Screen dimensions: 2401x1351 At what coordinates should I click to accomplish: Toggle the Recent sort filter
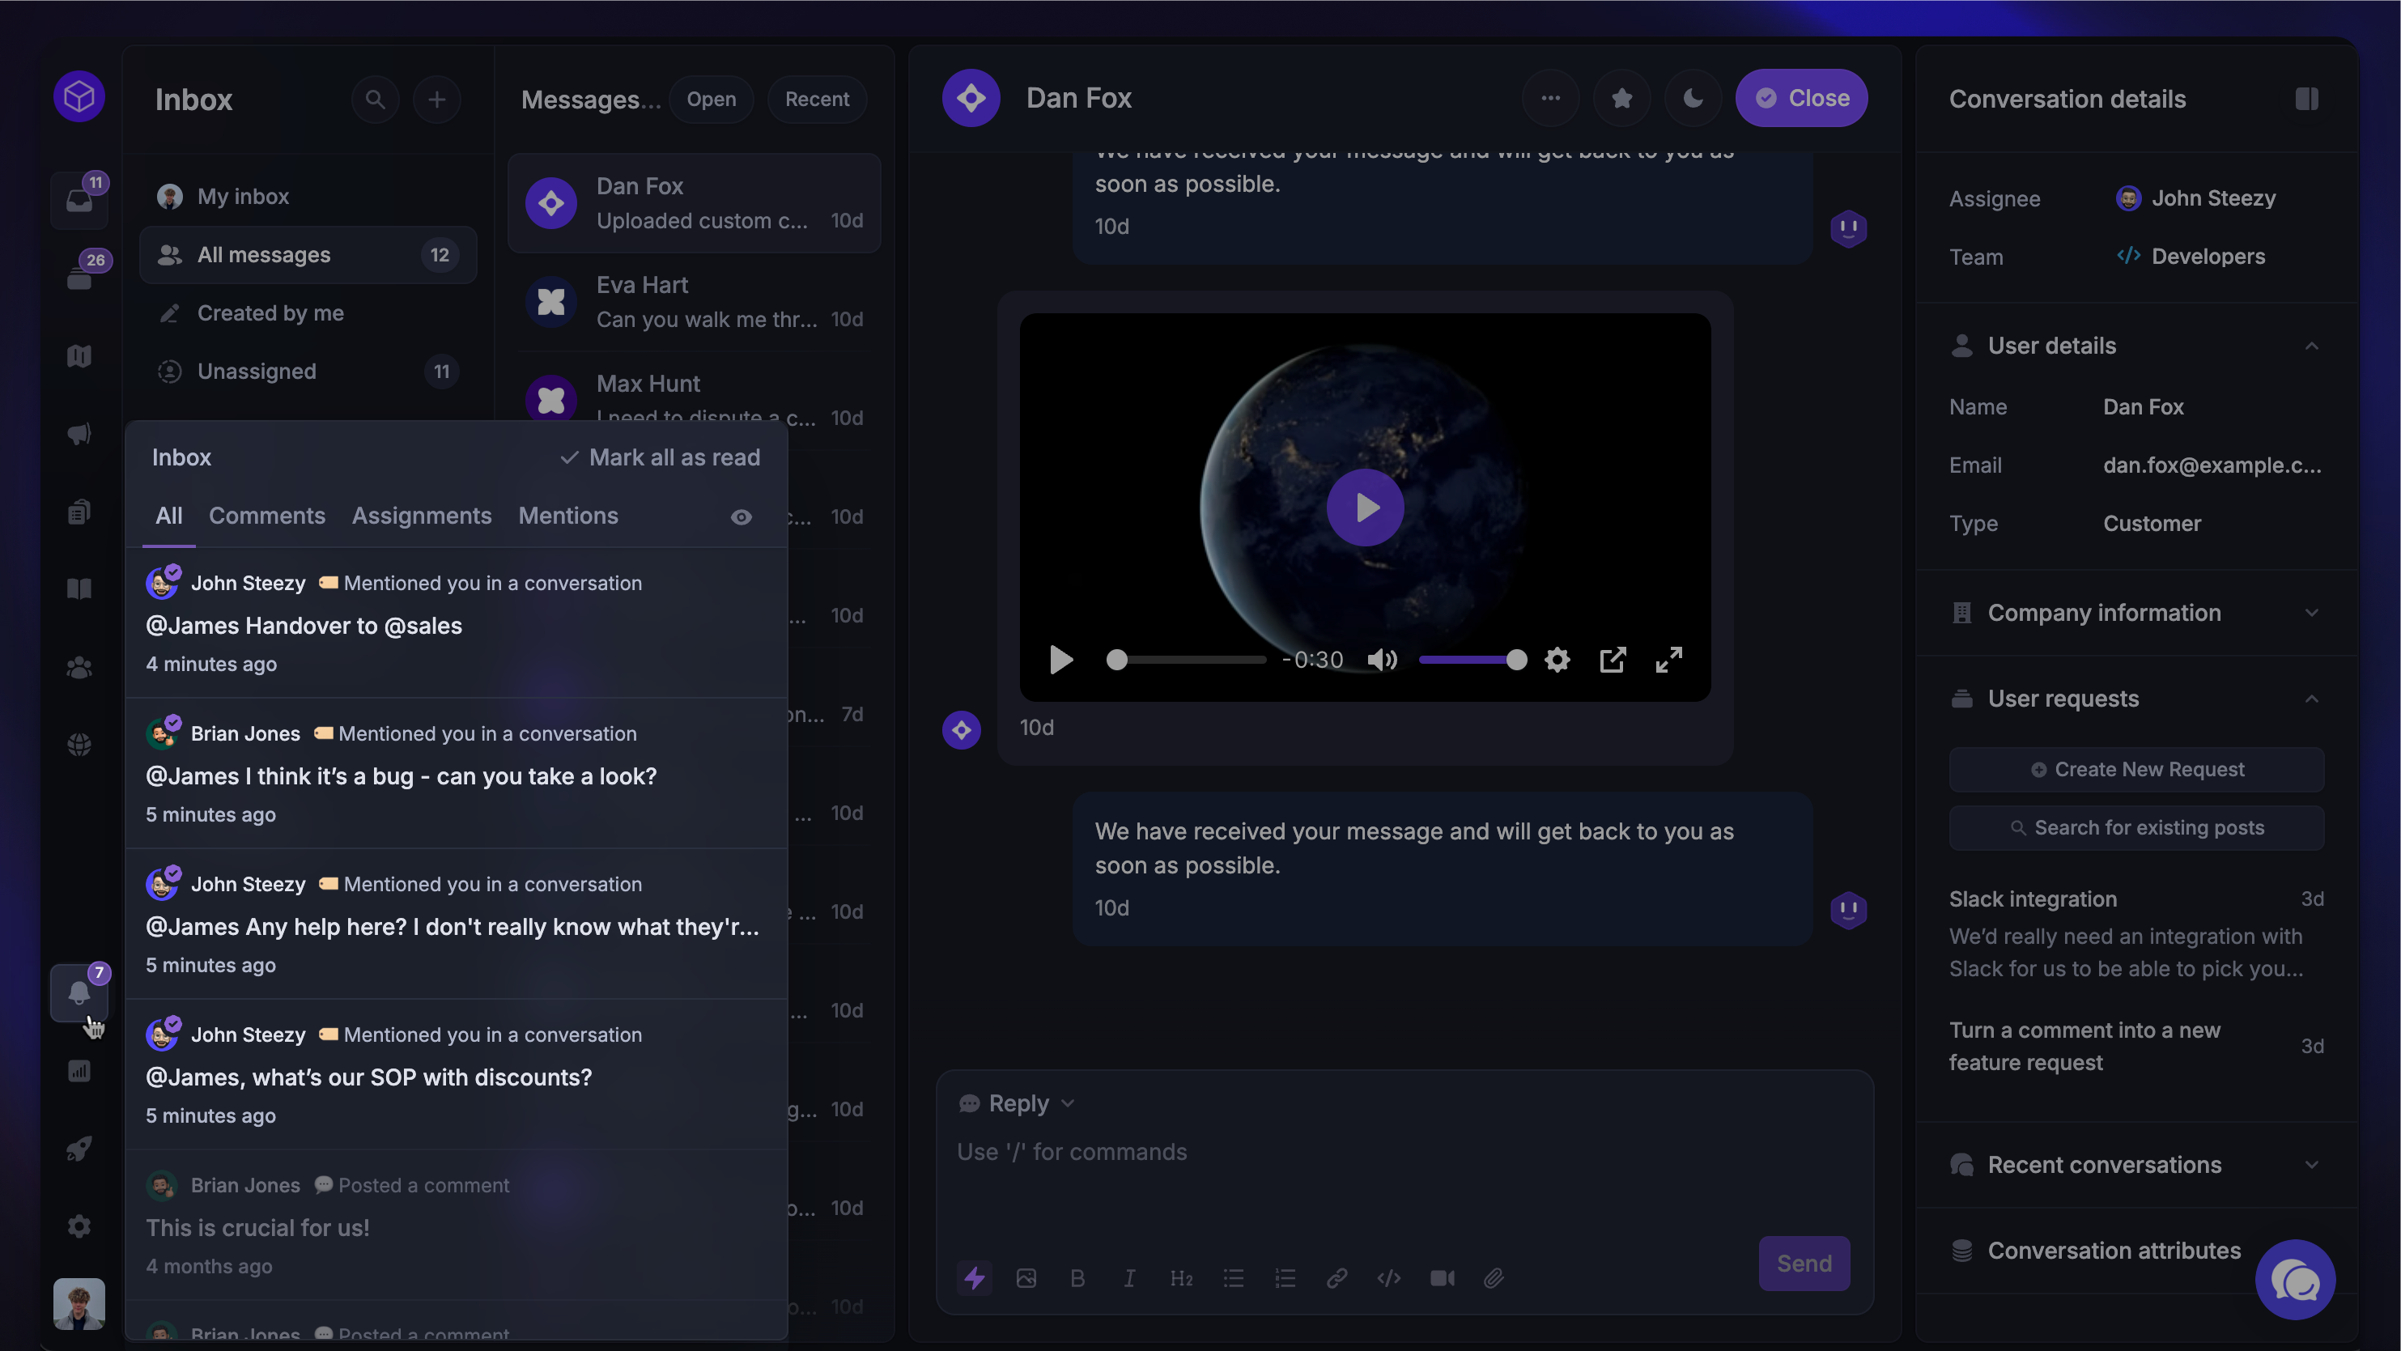click(817, 99)
